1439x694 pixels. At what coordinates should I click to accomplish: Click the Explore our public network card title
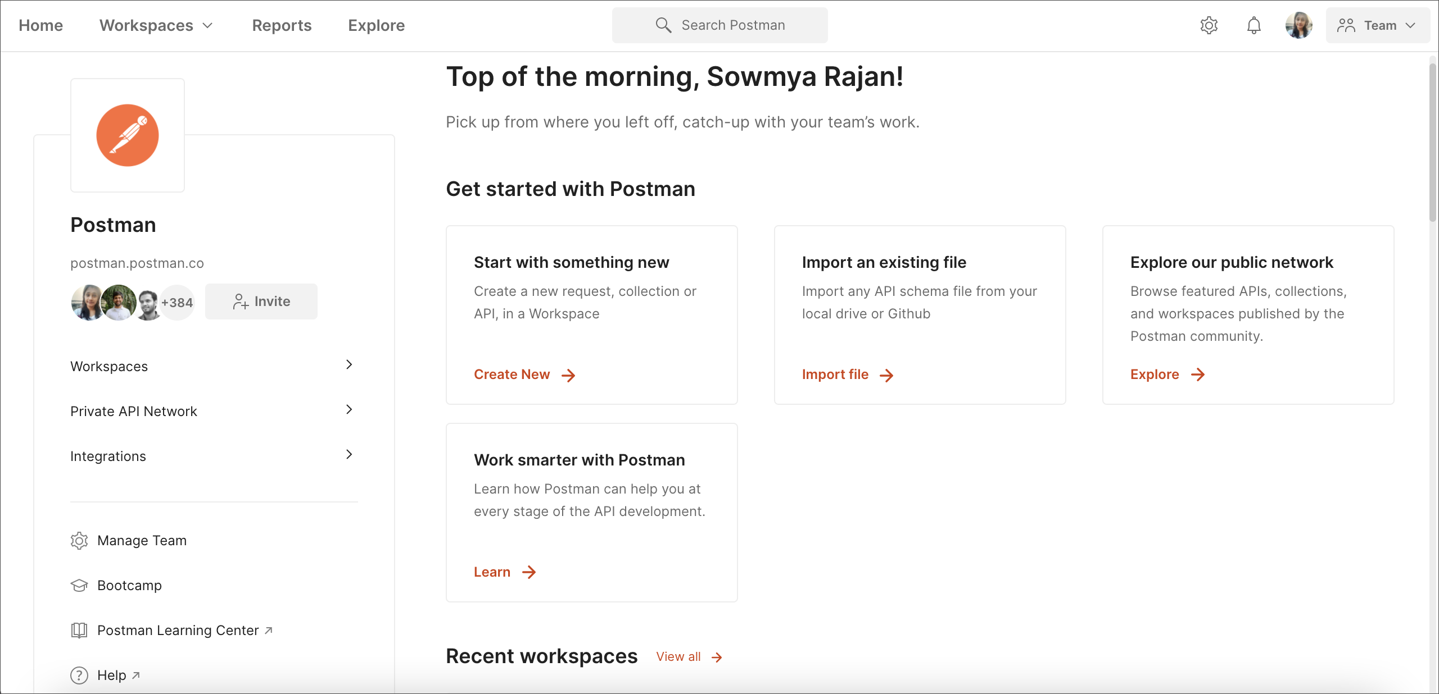[x=1232, y=262]
